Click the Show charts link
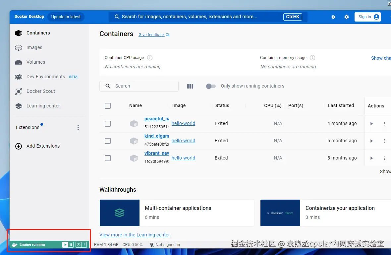391x255 pixels. (381, 58)
